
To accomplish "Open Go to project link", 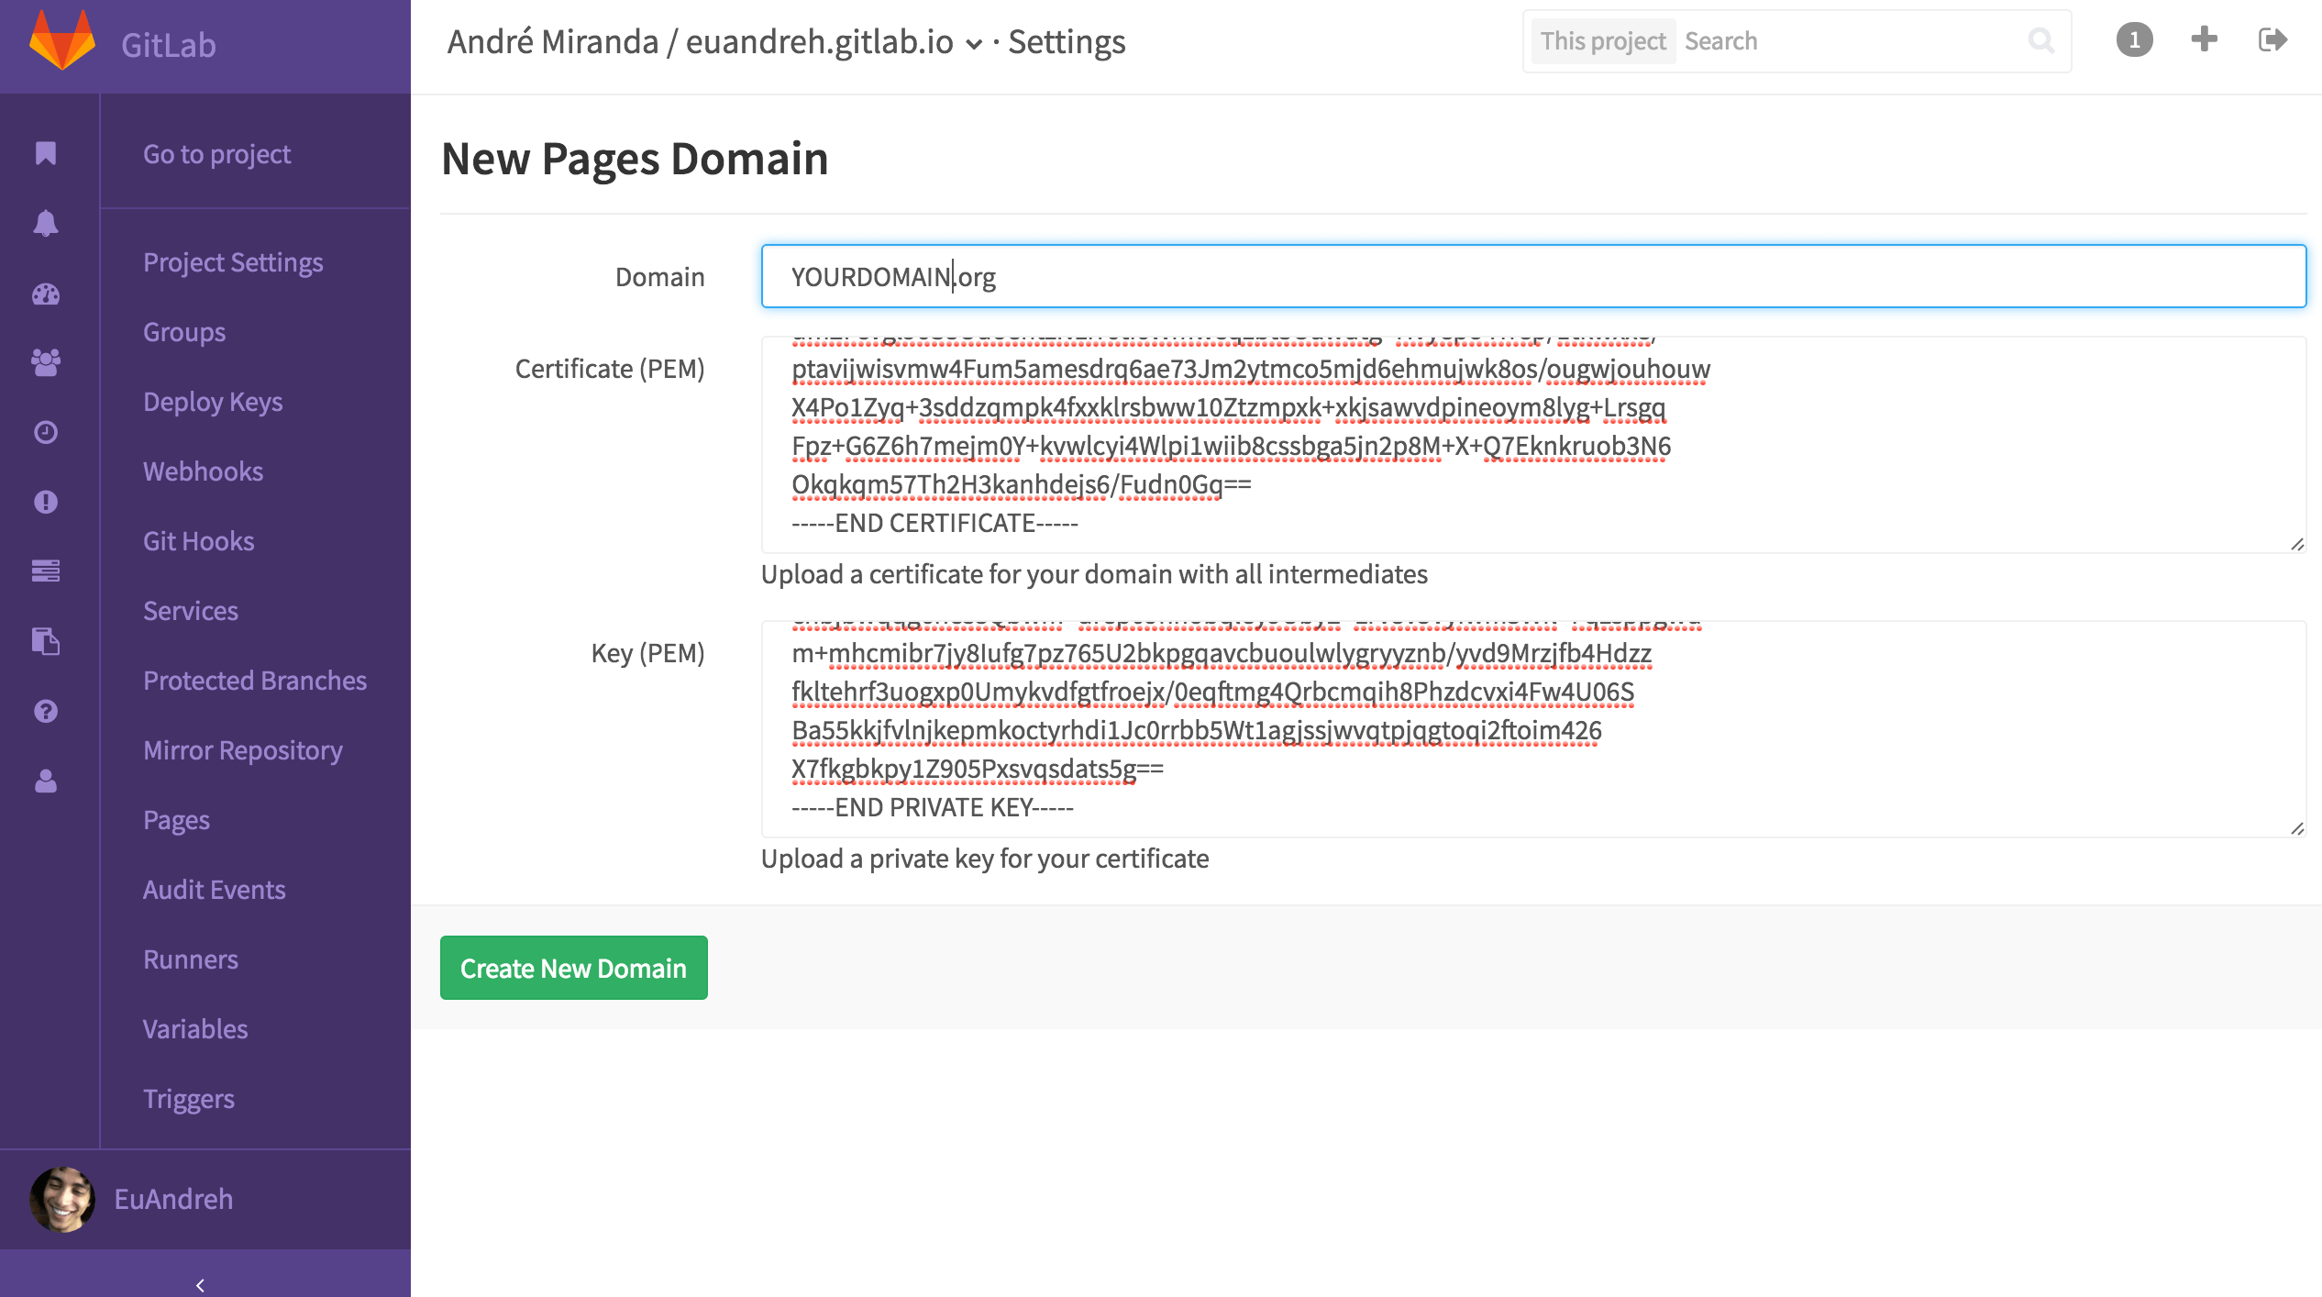I will click(x=216, y=153).
